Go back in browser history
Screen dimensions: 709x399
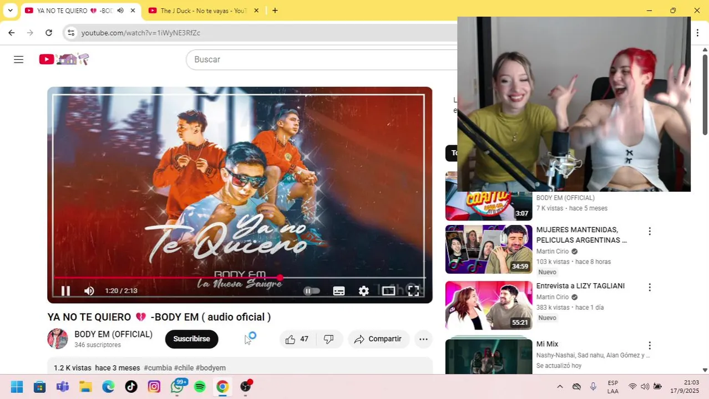point(12,33)
